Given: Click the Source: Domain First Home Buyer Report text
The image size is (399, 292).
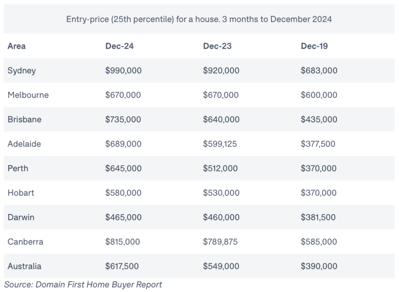Looking at the screenshot, I should (83, 284).
